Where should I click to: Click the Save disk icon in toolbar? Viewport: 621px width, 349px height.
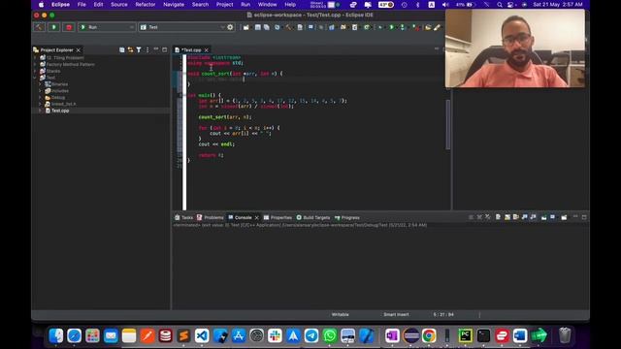tap(257, 27)
